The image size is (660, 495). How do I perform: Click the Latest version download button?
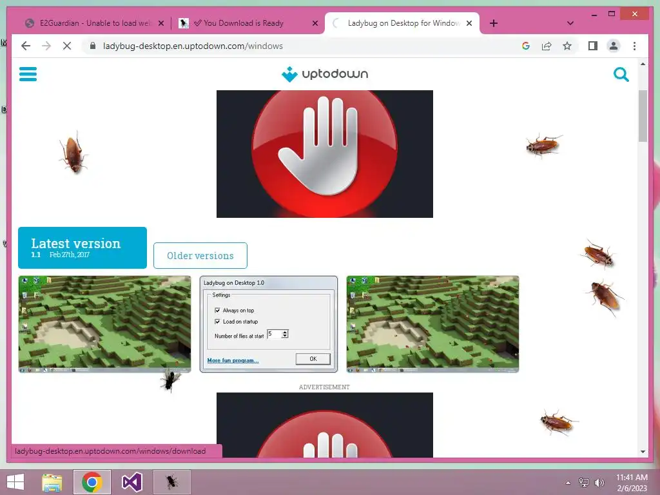tap(82, 247)
